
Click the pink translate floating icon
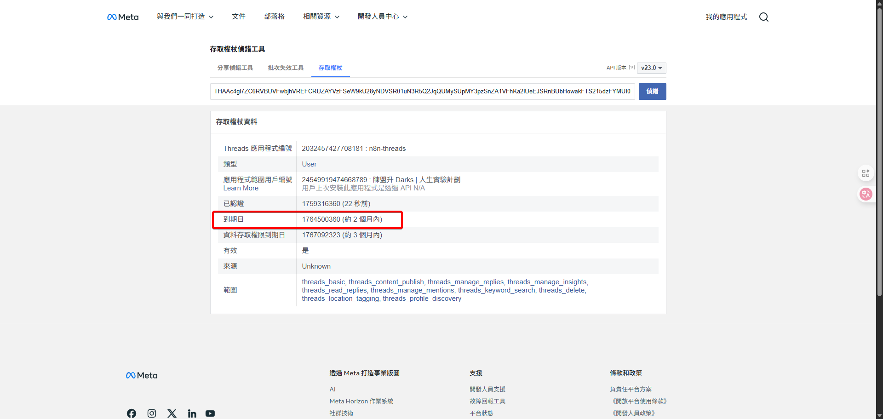tap(866, 194)
